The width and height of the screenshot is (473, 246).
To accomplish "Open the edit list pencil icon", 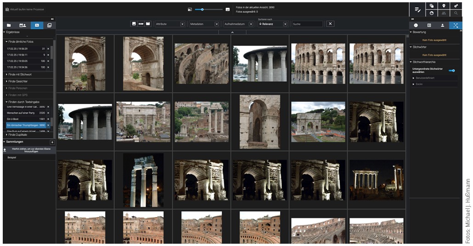I will [x=417, y=9].
